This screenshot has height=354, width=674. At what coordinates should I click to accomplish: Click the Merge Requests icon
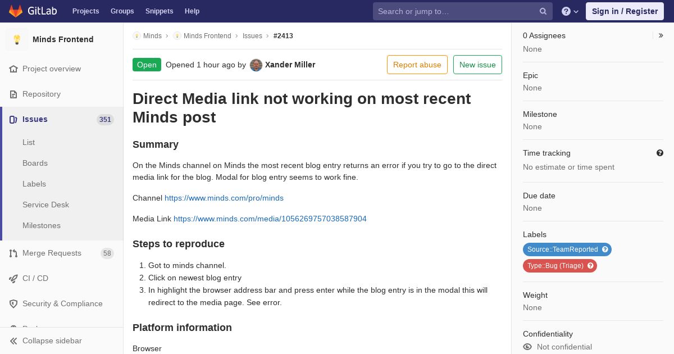coord(13,253)
